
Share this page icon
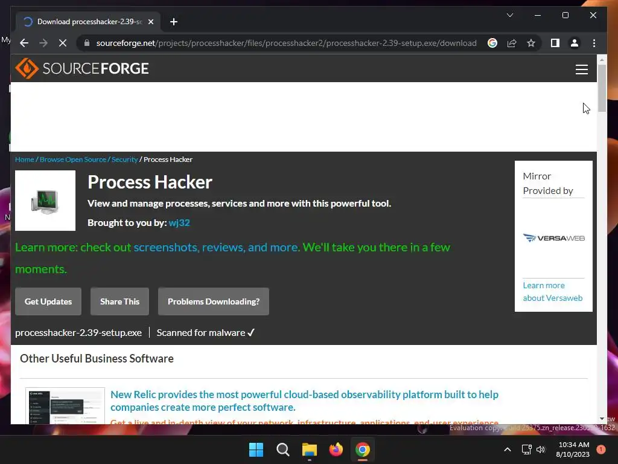[512, 43]
